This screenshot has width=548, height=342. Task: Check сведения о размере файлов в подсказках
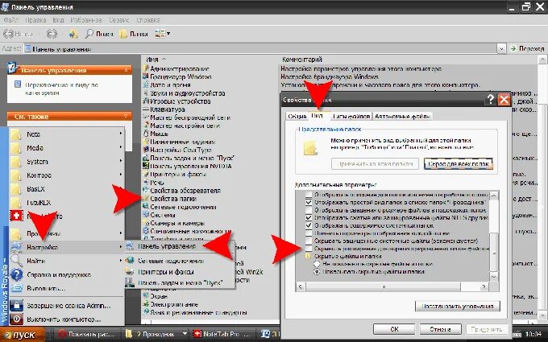pos(309,210)
